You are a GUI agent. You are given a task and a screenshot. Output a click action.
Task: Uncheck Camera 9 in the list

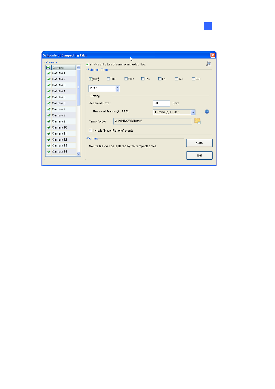49,122
